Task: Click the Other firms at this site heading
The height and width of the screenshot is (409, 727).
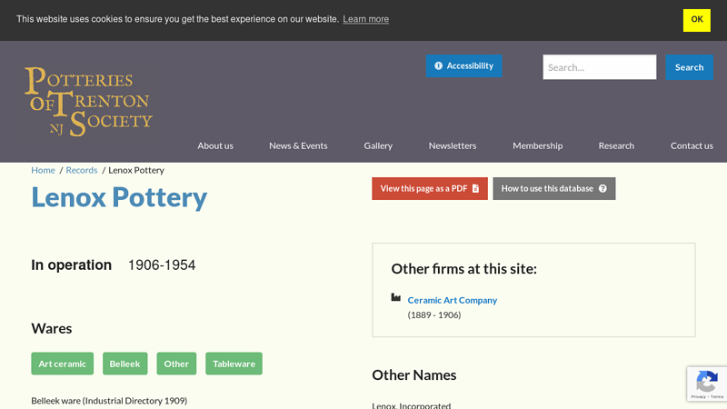Action: point(464,269)
